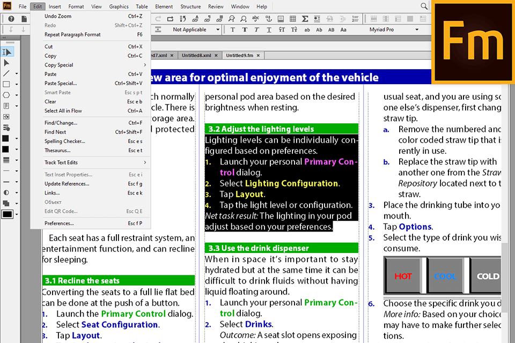The image size is (515, 343).
Task: Click the subscript T formatting icon
Action: [x=294, y=29]
